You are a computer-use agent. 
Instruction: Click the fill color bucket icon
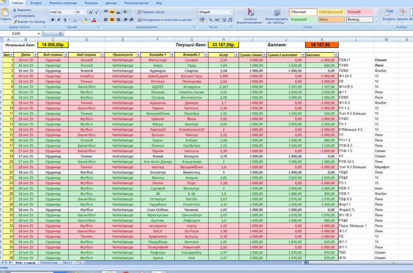click(84, 19)
